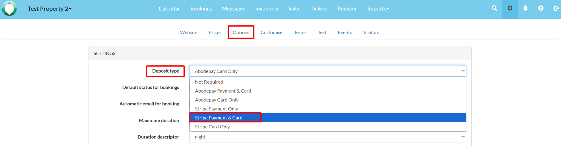Image resolution: width=561 pixels, height=146 pixels.
Task: Open the settings gear icon
Action: pyautogui.click(x=510, y=8)
